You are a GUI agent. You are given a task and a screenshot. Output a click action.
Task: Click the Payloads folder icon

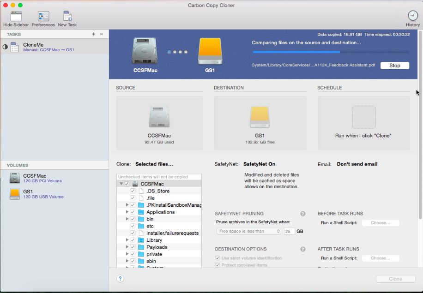pyautogui.click(x=141, y=247)
